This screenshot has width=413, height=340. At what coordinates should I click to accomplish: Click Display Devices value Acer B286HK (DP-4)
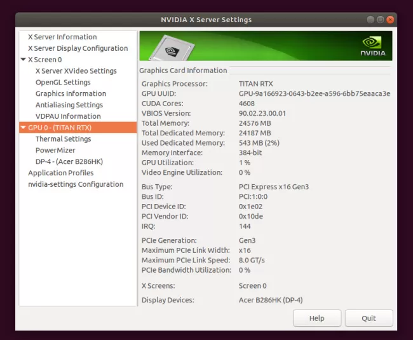pos(271,300)
